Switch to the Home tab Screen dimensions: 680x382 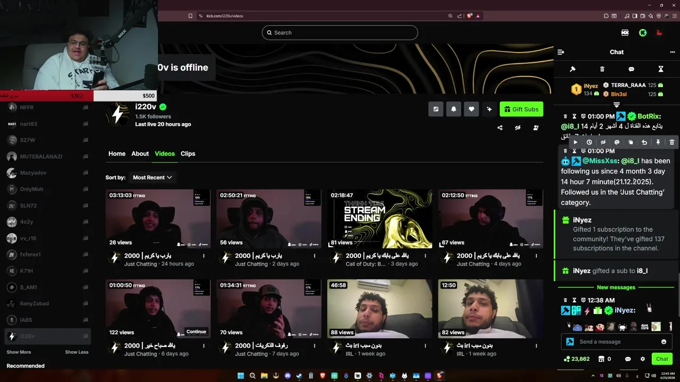tap(117, 154)
